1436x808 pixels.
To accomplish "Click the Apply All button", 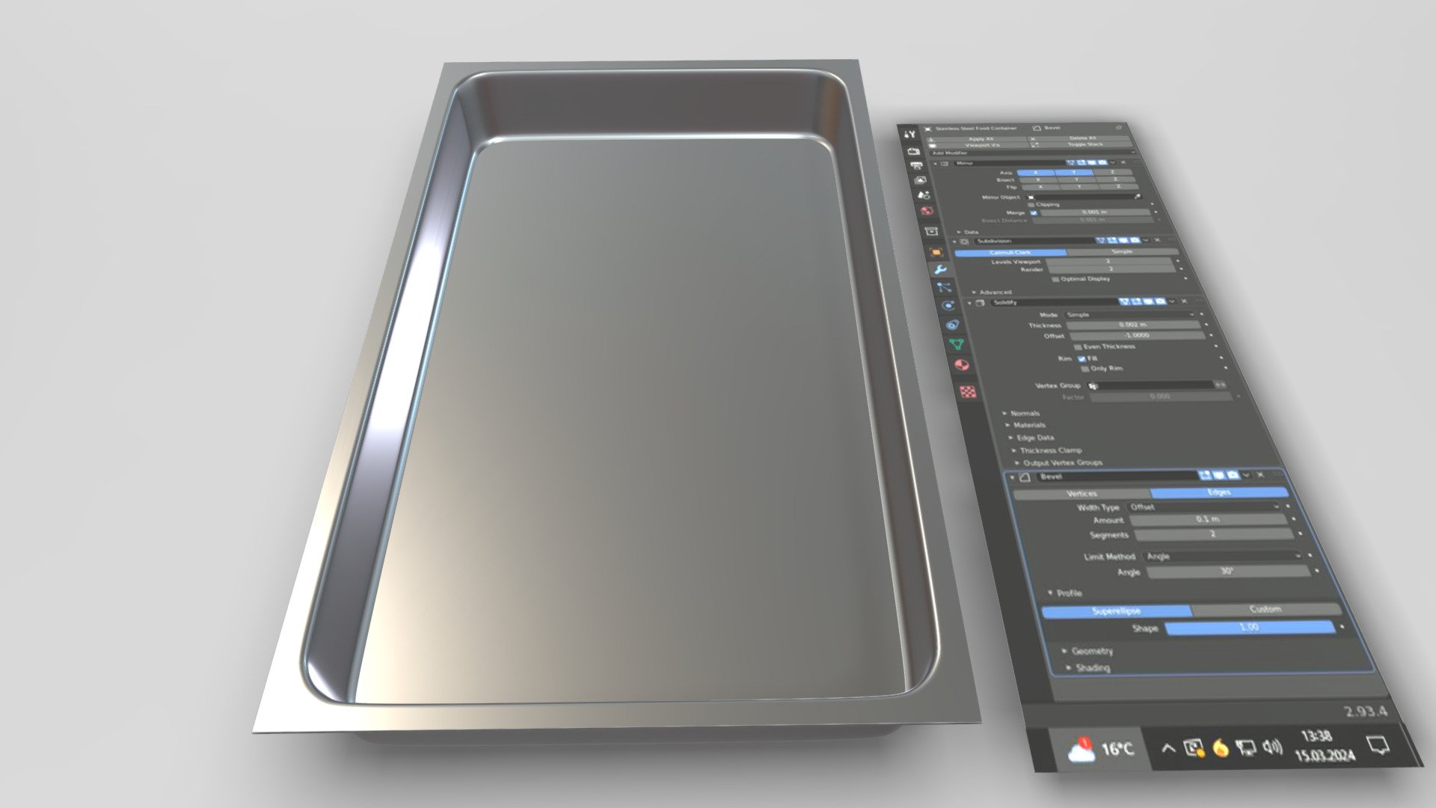I will (981, 138).
